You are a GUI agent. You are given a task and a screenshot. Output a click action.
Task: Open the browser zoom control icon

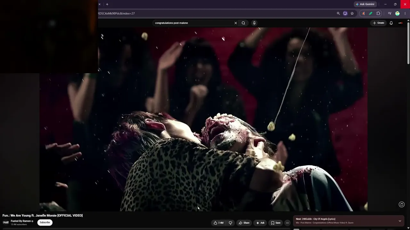click(338, 13)
